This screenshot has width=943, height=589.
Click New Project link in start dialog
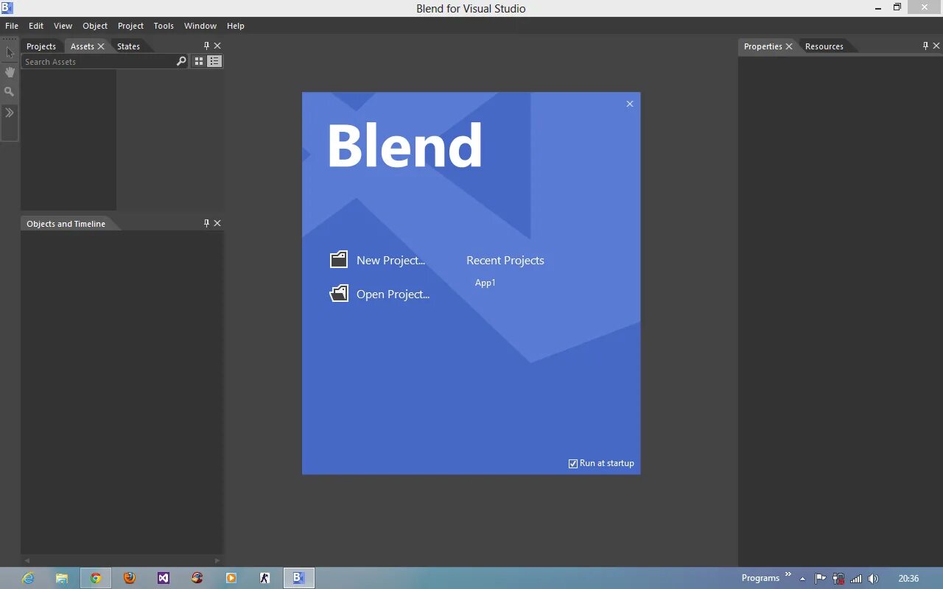pyautogui.click(x=390, y=260)
